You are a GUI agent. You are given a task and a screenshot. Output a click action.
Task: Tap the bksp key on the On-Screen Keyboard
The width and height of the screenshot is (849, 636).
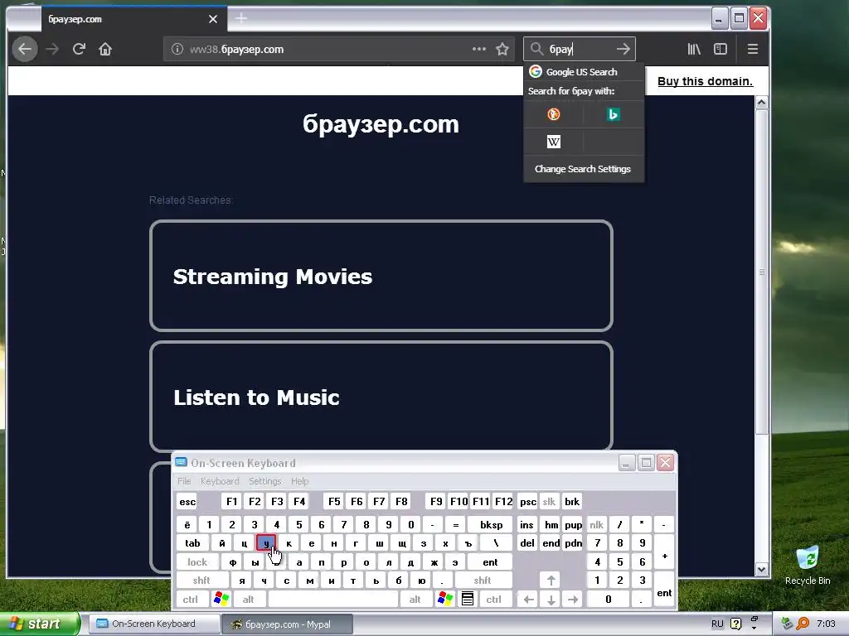tap(491, 524)
